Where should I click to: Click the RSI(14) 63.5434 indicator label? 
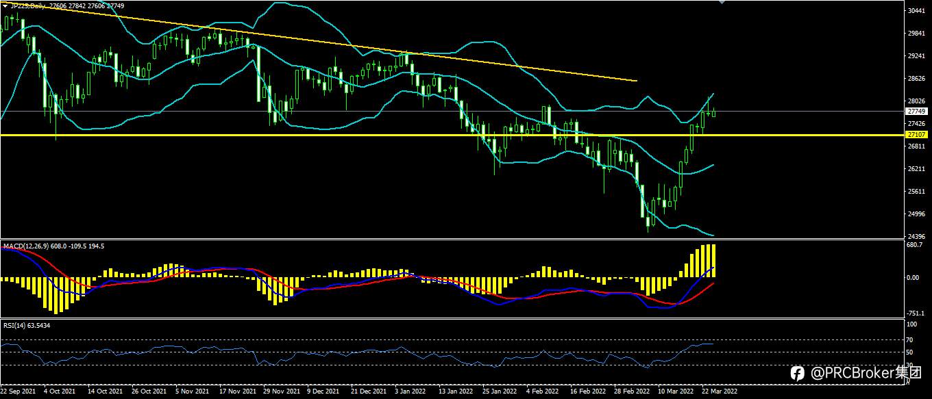tap(27, 325)
